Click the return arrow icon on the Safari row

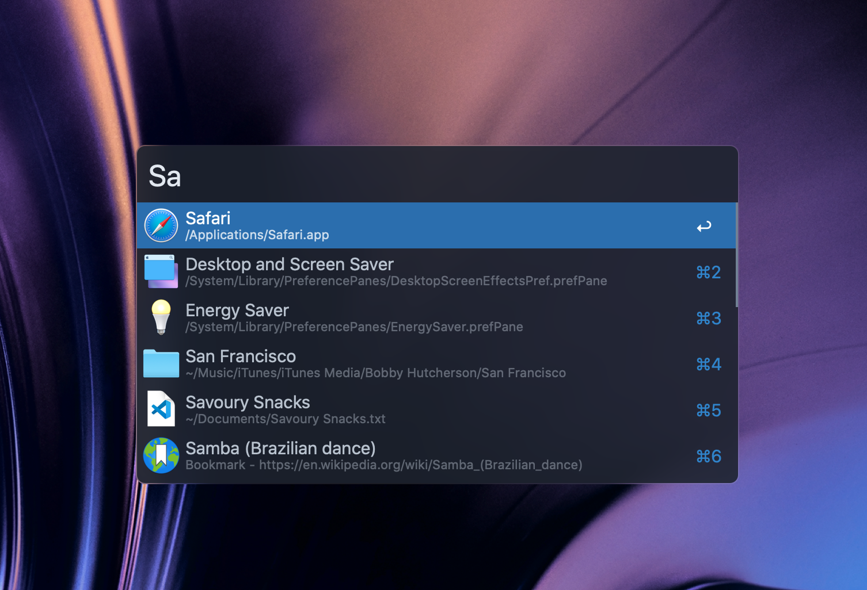pyautogui.click(x=704, y=227)
